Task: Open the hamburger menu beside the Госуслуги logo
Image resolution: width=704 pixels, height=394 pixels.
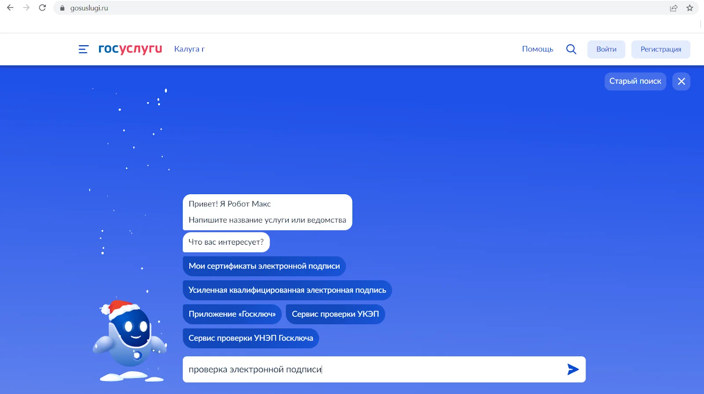Action: pos(83,49)
